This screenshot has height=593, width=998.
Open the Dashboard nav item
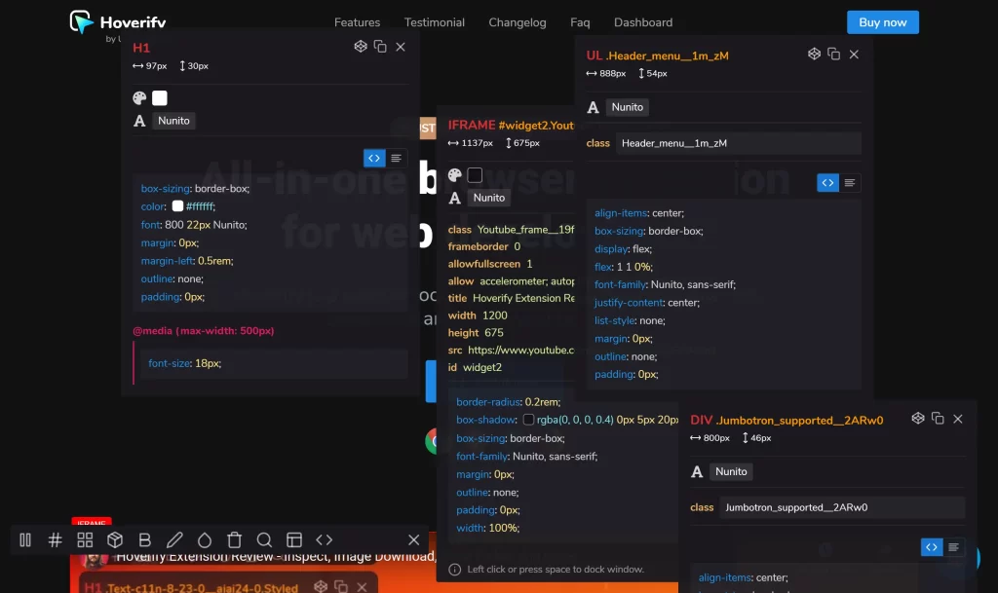coord(643,22)
